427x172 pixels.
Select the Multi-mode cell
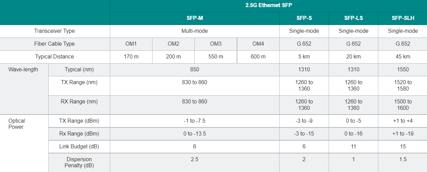click(194, 31)
